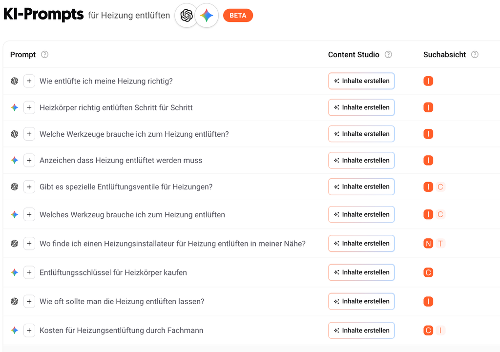The image size is (500, 352).
Task: Click prompt text 'Wie oft sollte man die Heizung entlüften lassen?'
Action: point(122,301)
